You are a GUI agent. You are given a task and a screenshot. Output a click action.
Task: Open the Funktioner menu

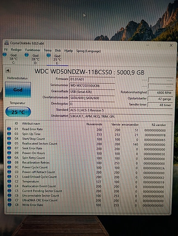coord(33,50)
